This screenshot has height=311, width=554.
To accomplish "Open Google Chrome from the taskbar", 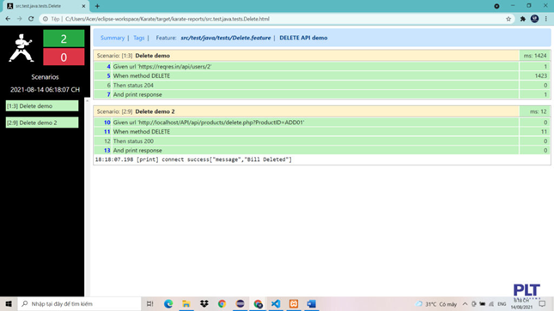I will [x=222, y=303].
